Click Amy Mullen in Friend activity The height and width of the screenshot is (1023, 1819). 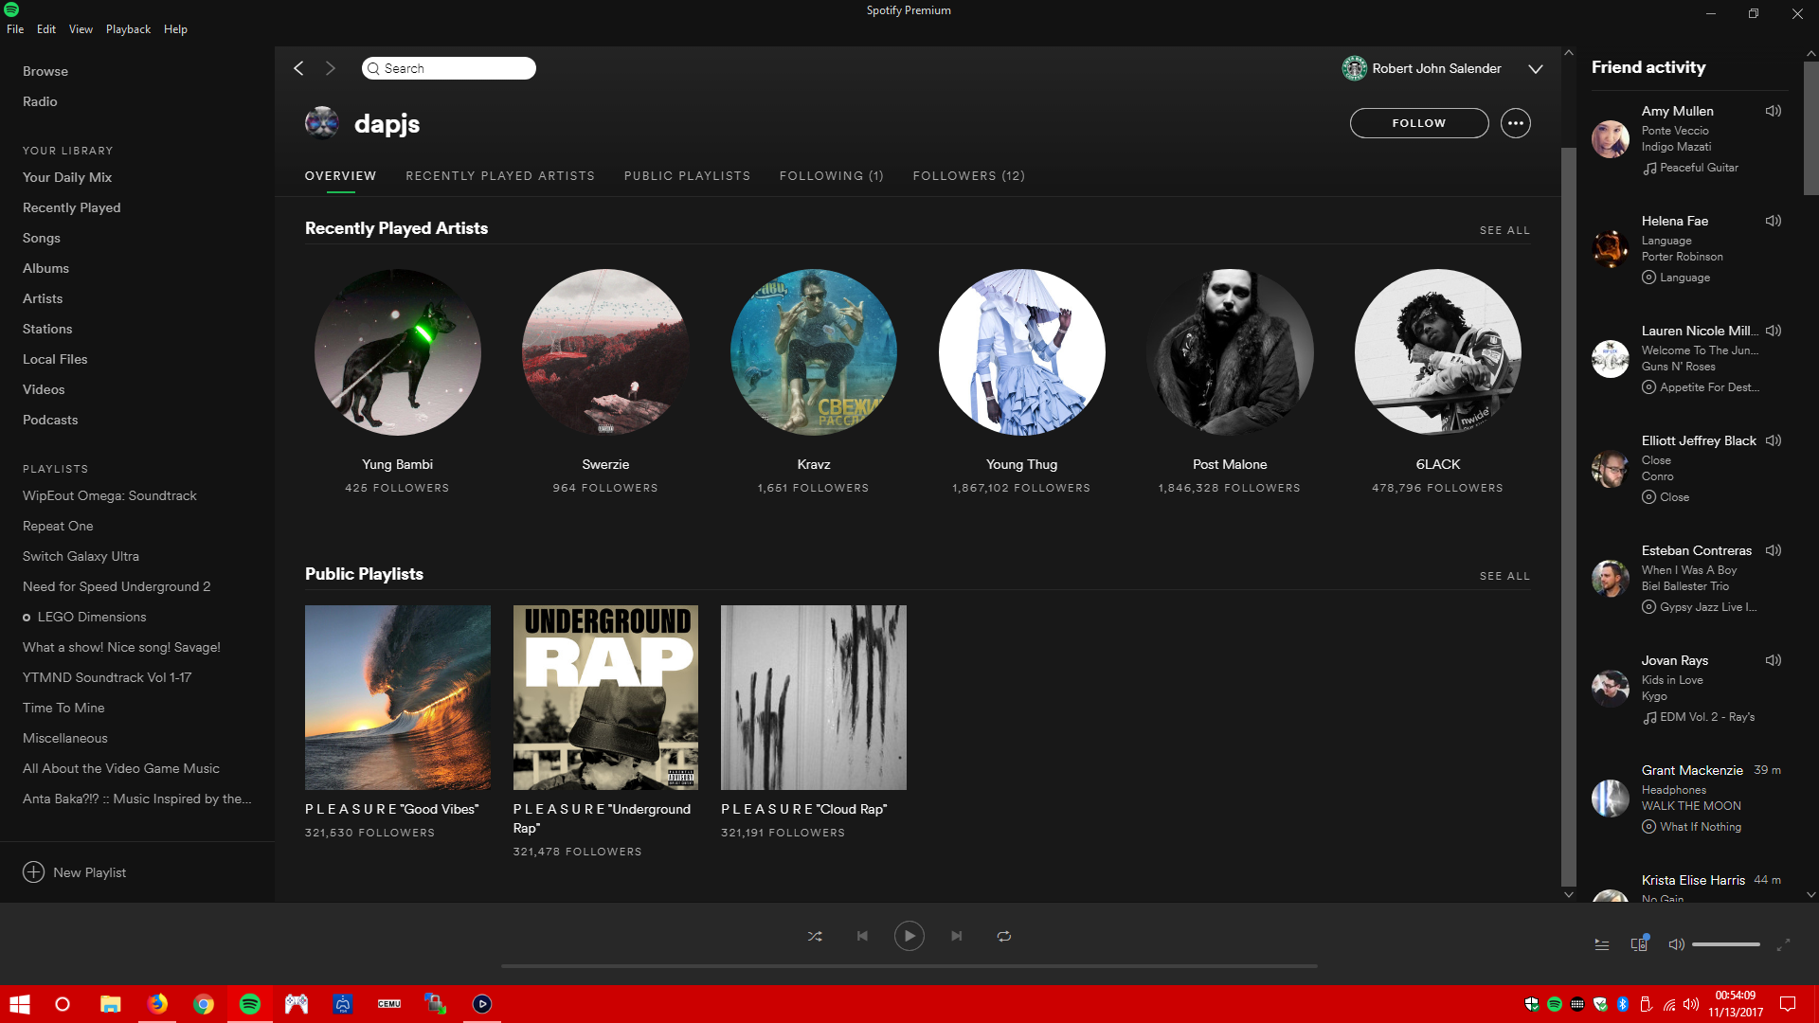(x=1677, y=111)
